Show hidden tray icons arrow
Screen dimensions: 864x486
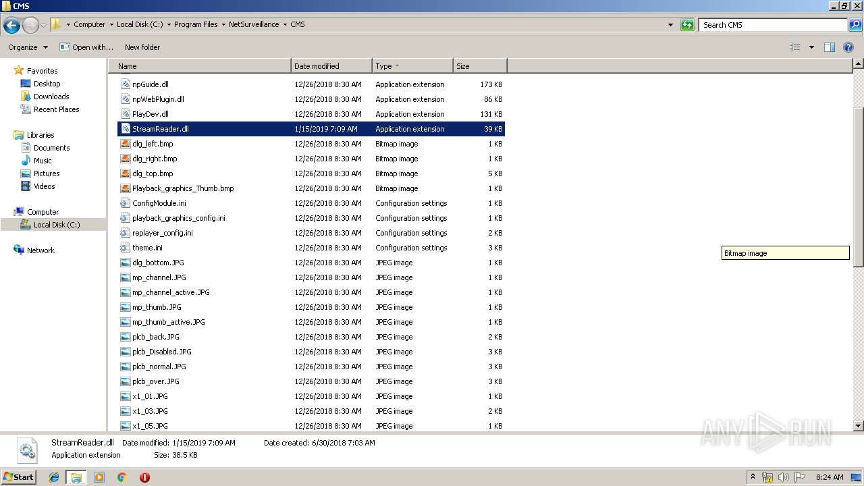pos(753,477)
